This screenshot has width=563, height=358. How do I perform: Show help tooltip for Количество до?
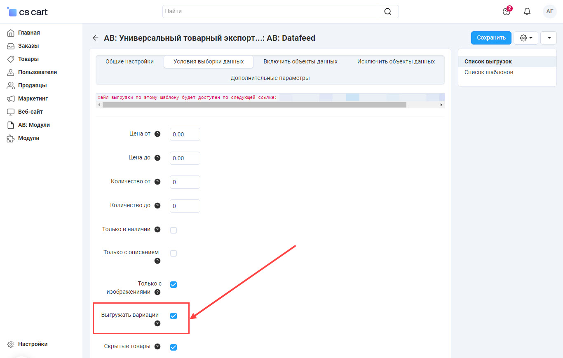coord(157,206)
